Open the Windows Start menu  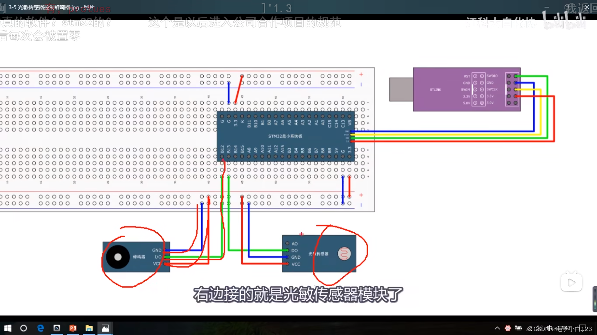[x=8, y=328]
